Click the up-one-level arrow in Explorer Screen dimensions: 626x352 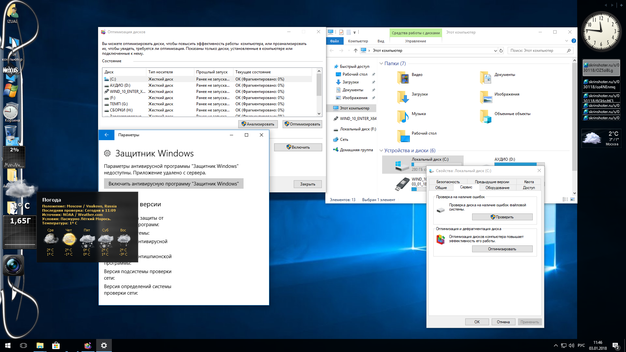pyautogui.click(x=356, y=51)
